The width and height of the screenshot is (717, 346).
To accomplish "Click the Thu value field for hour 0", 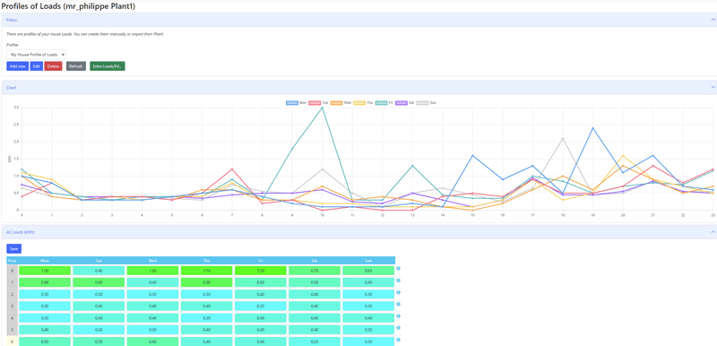I will [207, 271].
